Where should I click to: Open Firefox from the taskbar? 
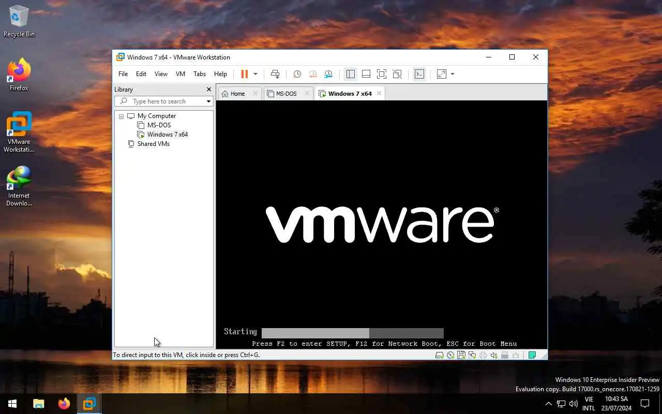[x=64, y=404]
